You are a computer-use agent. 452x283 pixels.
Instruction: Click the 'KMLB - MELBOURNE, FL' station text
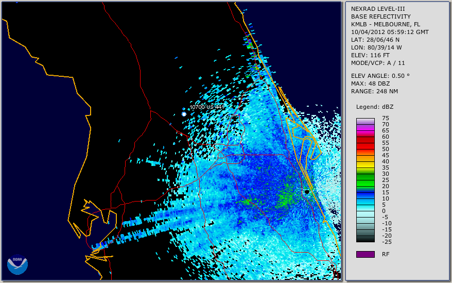(x=386, y=24)
